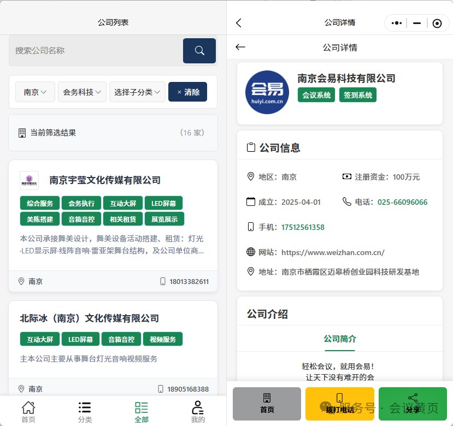
Task: Click the mini-program close circle icon
Action: click(x=437, y=23)
